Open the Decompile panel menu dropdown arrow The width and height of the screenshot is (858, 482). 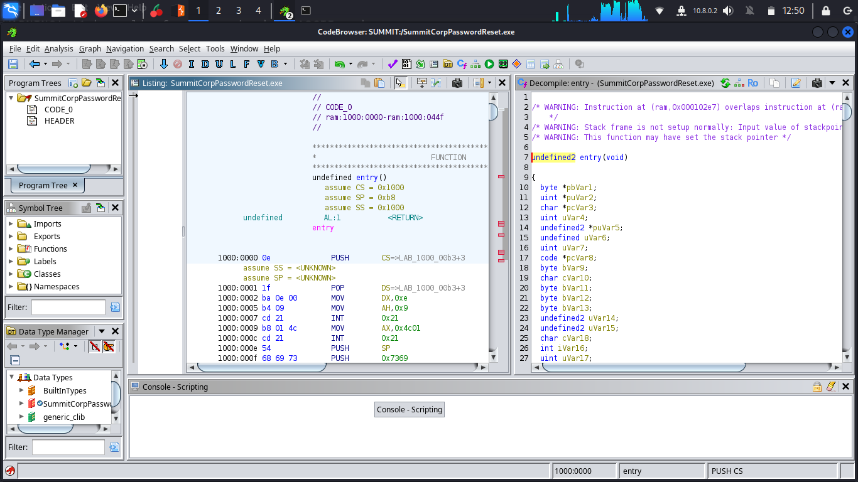(x=832, y=83)
